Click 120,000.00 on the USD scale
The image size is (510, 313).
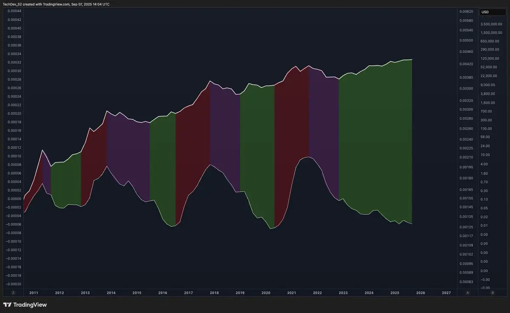point(490,58)
